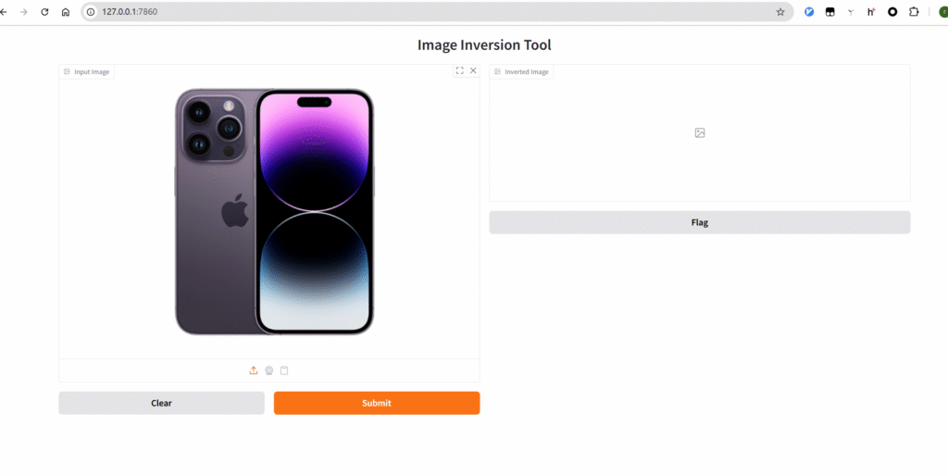Focus the address bar showing 127.0.0.1:7860

370,12
